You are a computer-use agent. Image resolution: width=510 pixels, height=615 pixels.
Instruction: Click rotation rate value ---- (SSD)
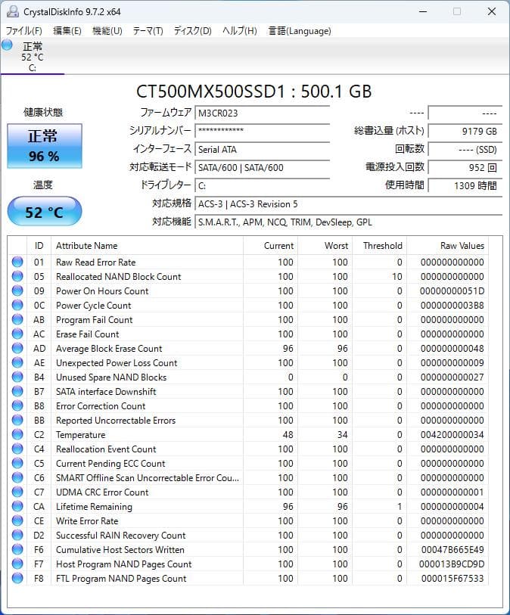(x=465, y=149)
